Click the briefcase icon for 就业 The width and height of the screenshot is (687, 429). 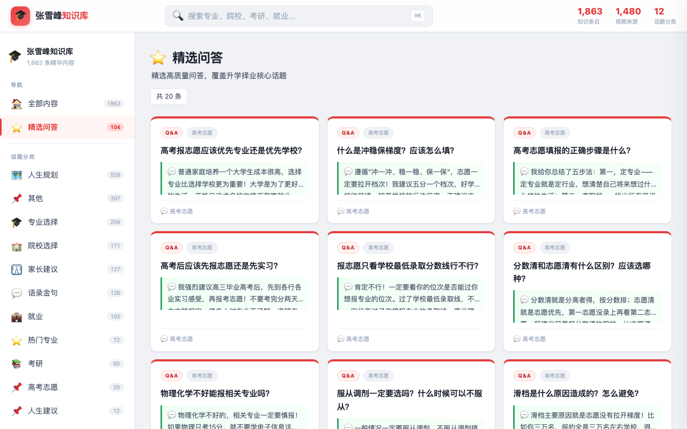(x=17, y=316)
